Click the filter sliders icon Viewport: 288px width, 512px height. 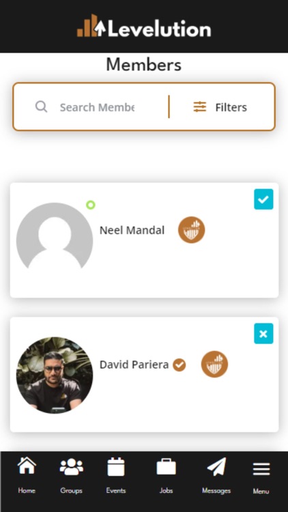[200, 106]
